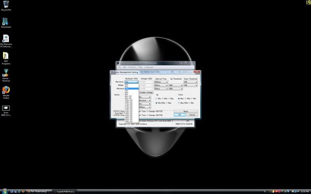
Task: Choose 15.5x OC multiplier from list
Action: point(132,121)
